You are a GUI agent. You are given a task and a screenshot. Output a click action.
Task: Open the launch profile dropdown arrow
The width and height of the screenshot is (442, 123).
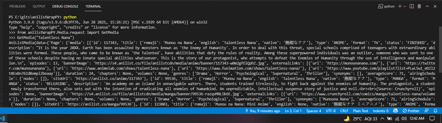coord(404,6)
